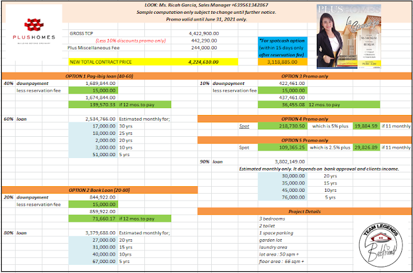Screen dimensions: 413x273
Task: Select the 'garden lot' cell
Action: [x=271, y=240]
